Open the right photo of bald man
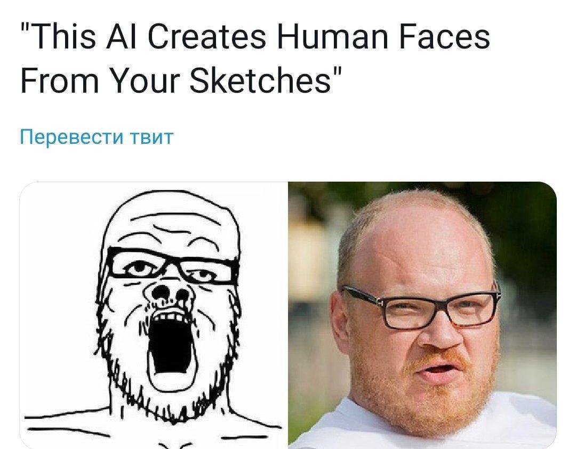The width and height of the screenshot is (576, 449). (422, 315)
